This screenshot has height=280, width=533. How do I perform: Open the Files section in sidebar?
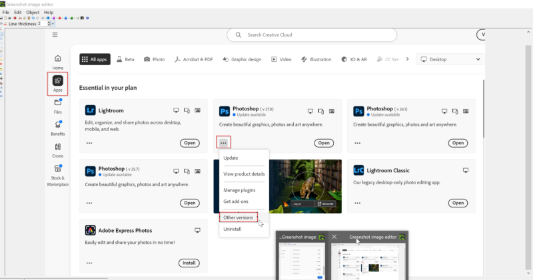pos(58,105)
